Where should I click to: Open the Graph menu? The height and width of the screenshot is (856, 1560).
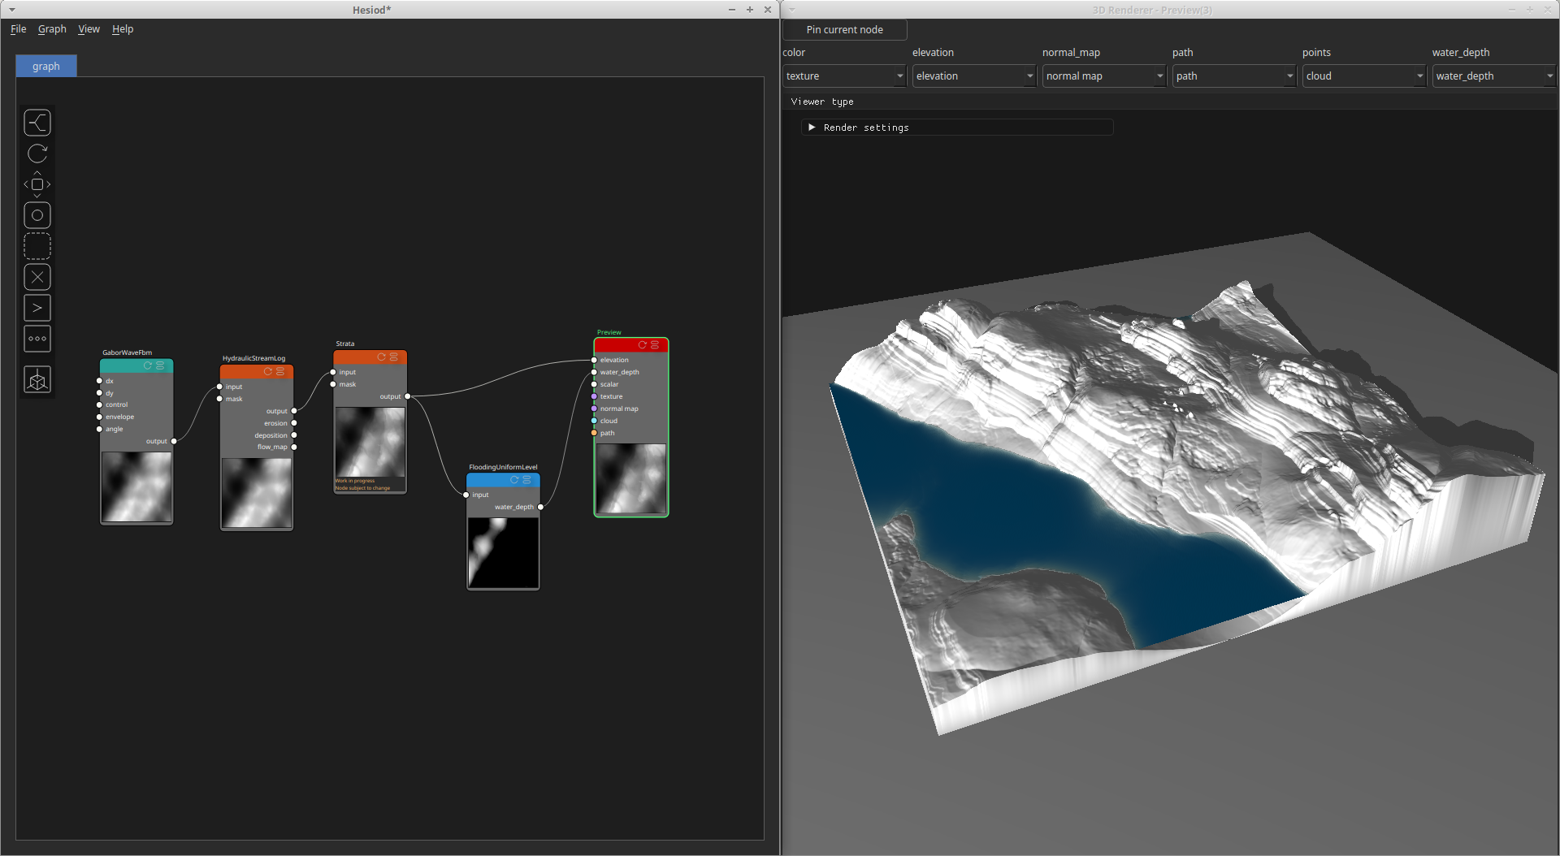point(52,29)
